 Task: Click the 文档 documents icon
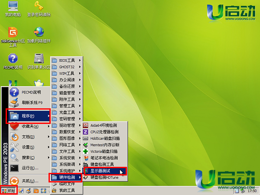(14, 137)
